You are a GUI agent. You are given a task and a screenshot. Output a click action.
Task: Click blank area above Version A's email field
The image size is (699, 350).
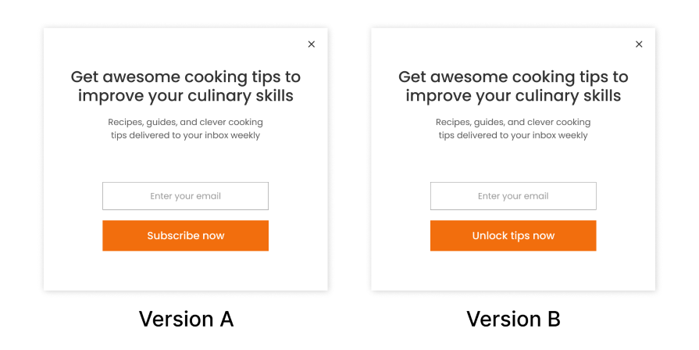click(185, 162)
